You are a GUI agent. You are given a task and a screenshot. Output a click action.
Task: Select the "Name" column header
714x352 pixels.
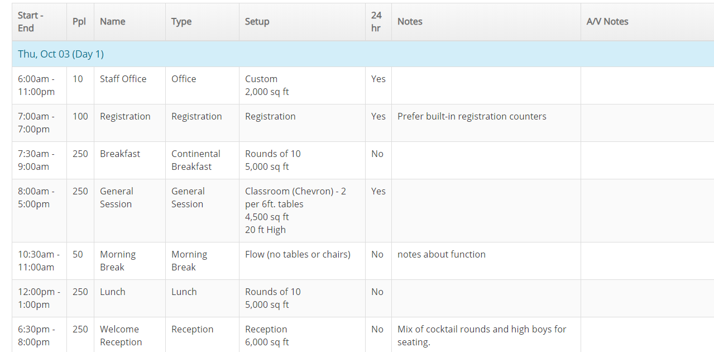(x=113, y=22)
